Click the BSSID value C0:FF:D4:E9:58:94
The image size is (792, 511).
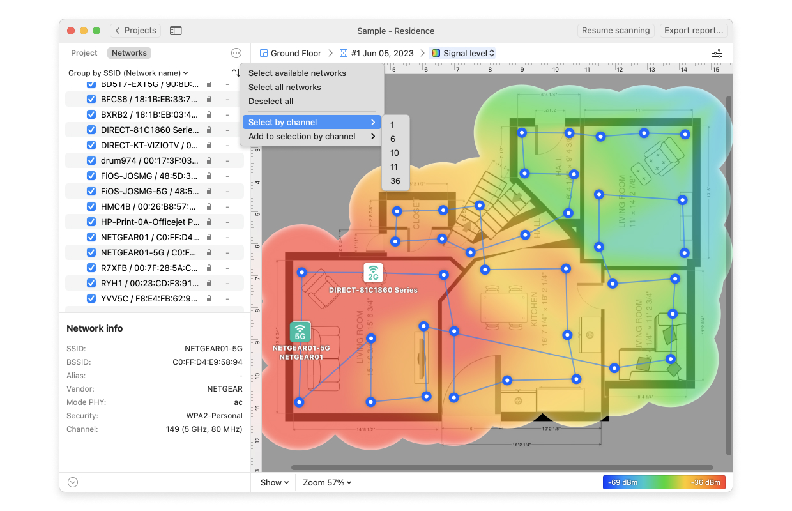tap(208, 362)
